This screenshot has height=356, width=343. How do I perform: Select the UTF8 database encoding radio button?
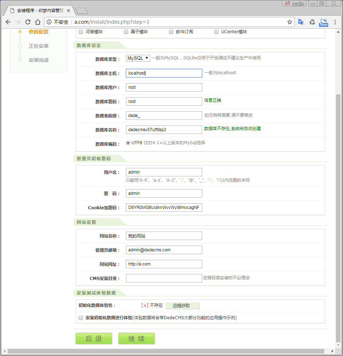(128, 143)
